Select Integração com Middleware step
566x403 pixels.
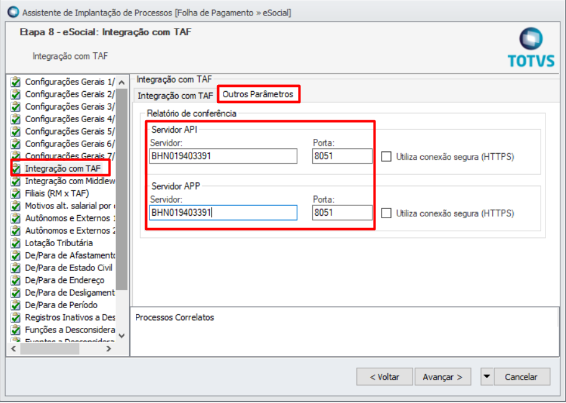(70, 181)
